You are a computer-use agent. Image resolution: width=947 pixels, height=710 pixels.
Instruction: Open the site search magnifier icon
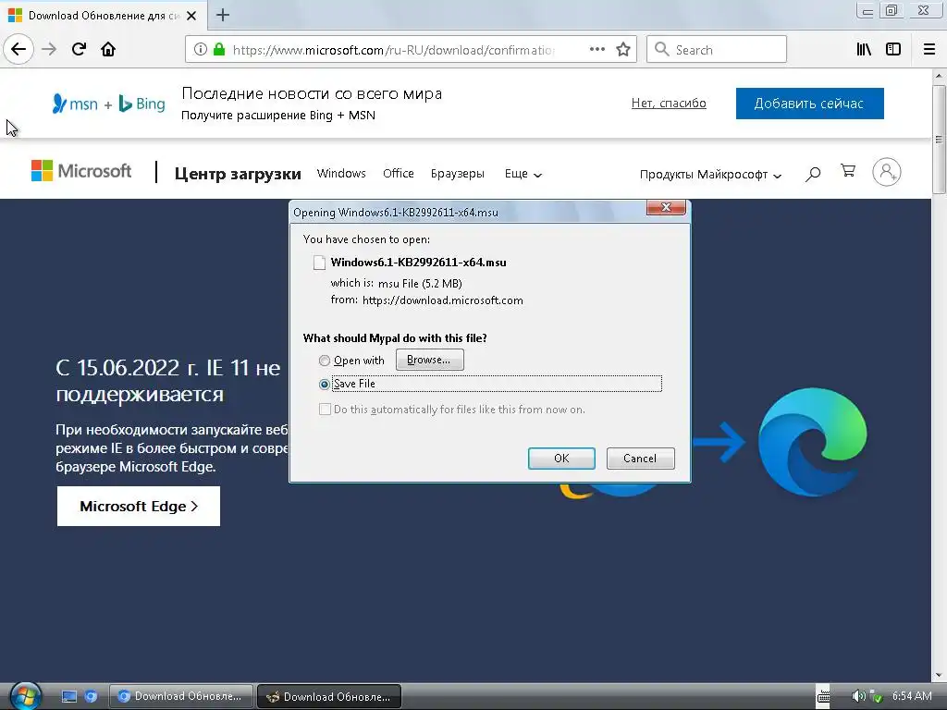(813, 174)
